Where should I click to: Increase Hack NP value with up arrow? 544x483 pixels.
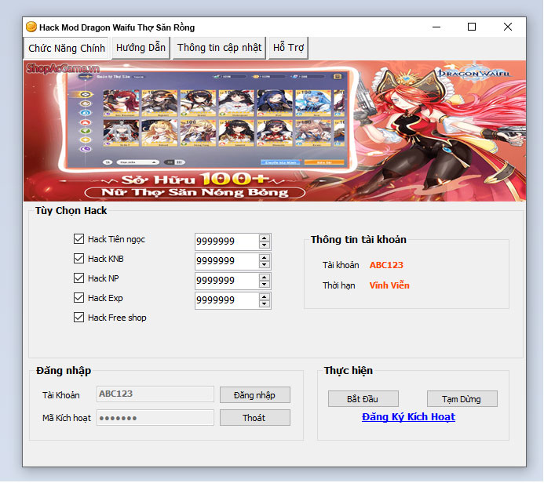(x=265, y=278)
